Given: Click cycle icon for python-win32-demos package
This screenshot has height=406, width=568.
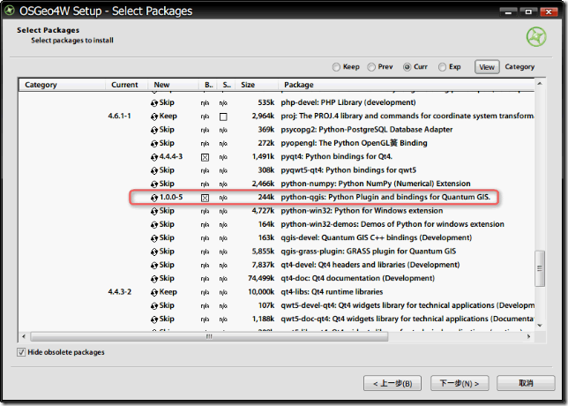Looking at the screenshot, I should pos(154,225).
